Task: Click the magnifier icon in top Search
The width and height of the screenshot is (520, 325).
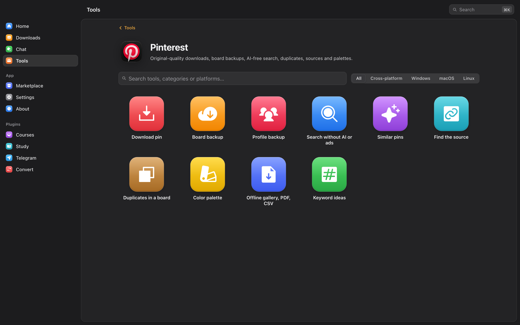Action: click(455, 10)
